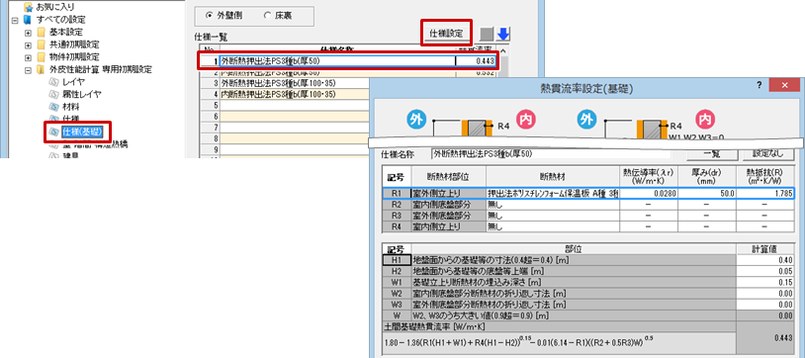Screen dimensions: 805x358
Task: Click the 外皮性能計算 専用初期設定 folder icon
Action: [42, 69]
